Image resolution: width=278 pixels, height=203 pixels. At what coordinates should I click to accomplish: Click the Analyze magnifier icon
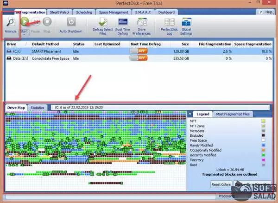pos(11,22)
